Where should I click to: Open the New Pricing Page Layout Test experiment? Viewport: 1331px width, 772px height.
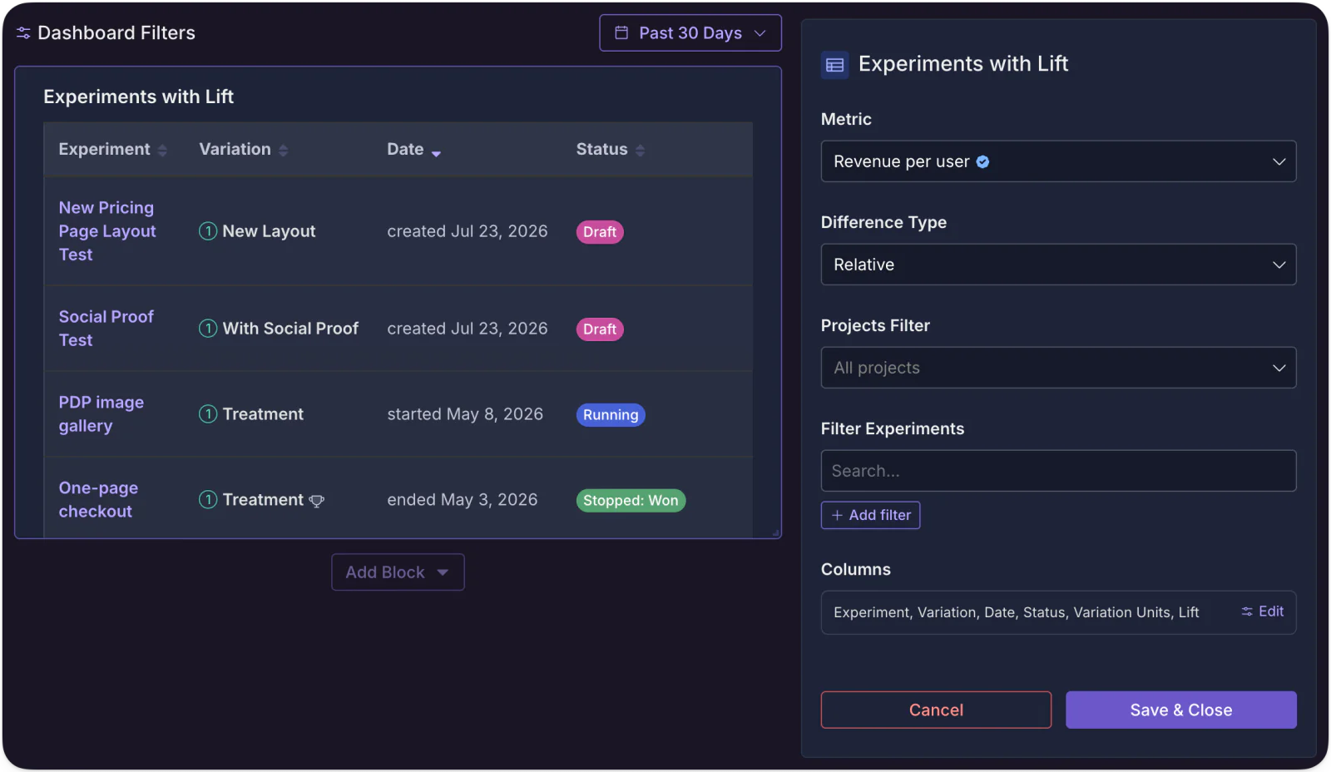point(107,231)
